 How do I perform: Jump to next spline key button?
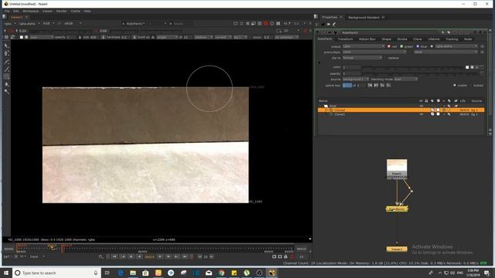pyautogui.click(x=376, y=86)
